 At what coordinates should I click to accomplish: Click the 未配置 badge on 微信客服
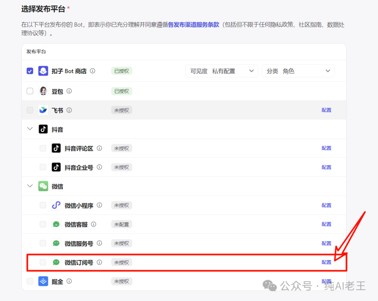point(121,224)
